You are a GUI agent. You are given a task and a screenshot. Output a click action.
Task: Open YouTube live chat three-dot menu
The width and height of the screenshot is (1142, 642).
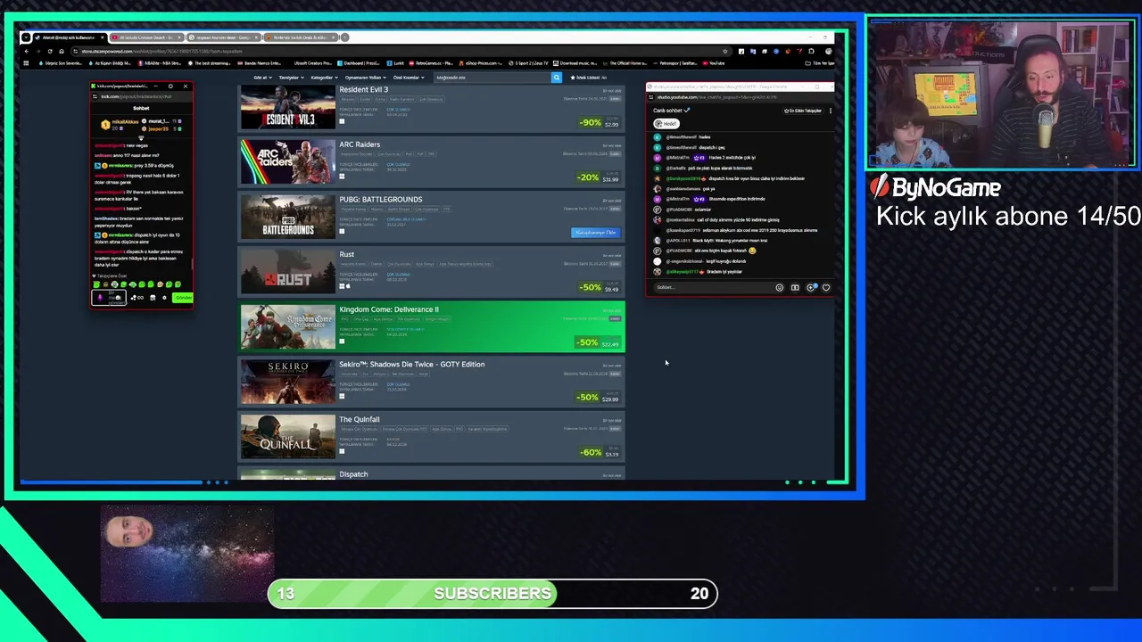point(830,111)
